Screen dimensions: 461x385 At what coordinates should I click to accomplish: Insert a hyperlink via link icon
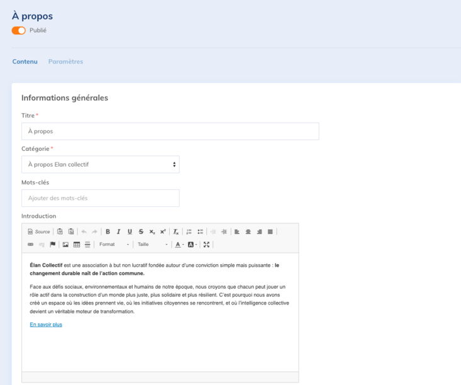click(31, 245)
